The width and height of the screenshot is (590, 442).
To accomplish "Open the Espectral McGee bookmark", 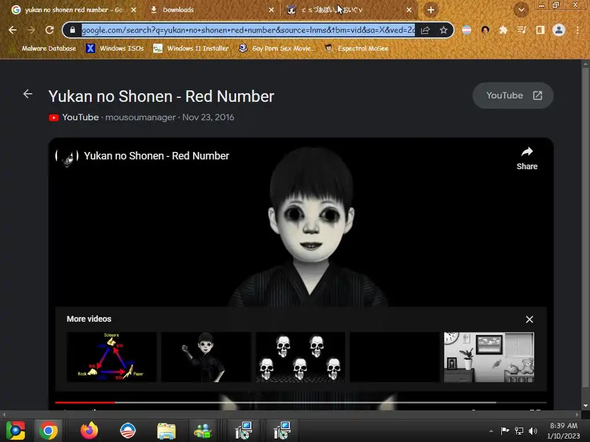I will 357,48.
